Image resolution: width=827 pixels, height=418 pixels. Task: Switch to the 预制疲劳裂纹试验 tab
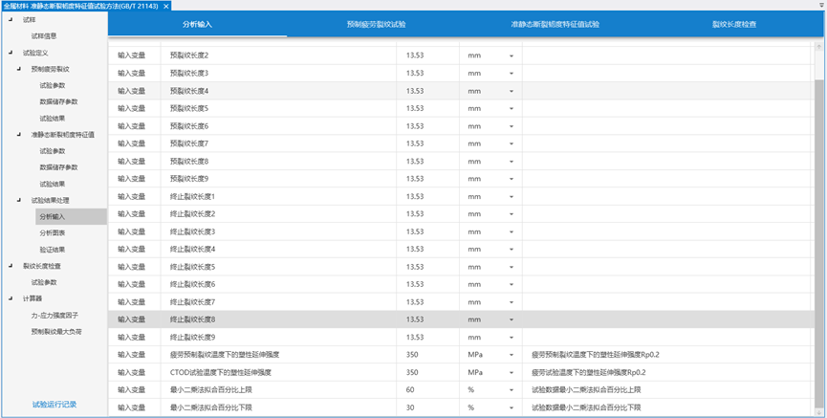[376, 24]
